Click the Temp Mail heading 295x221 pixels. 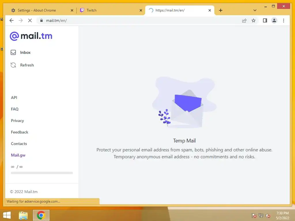tap(184, 140)
